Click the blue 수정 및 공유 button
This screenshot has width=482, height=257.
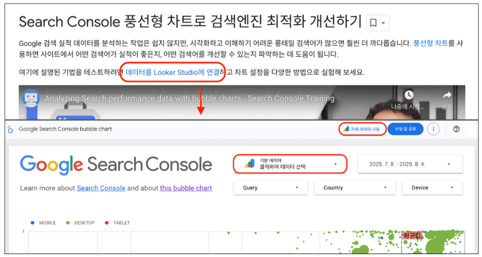[x=405, y=129]
